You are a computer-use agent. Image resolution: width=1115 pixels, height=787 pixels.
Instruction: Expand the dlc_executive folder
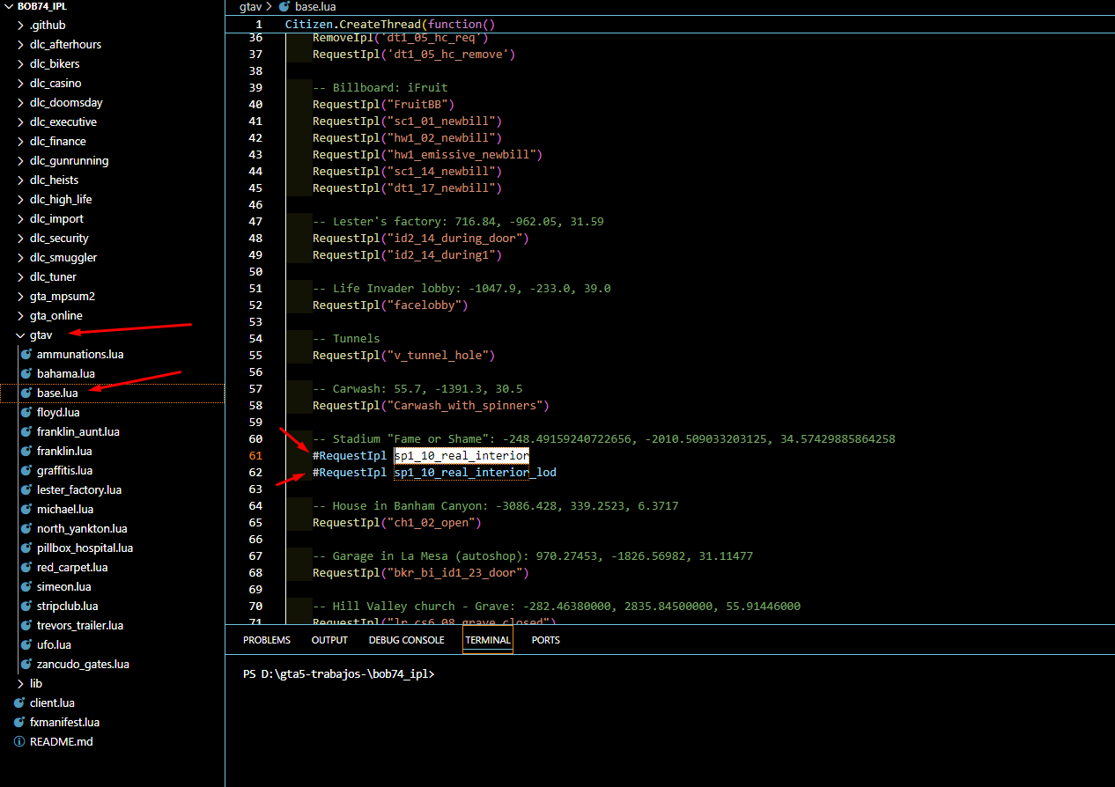tap(20, 121)
